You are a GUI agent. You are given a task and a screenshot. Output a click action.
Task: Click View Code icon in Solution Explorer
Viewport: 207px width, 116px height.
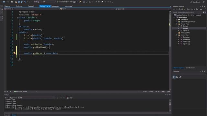coord(201,9)
